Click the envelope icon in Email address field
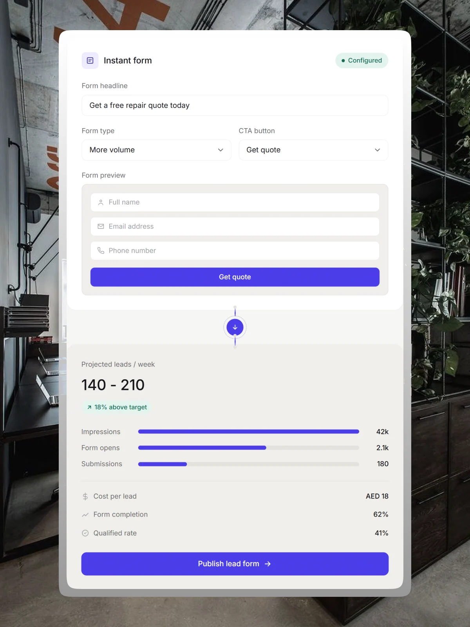Screen dimensions: 470x627 101,227
